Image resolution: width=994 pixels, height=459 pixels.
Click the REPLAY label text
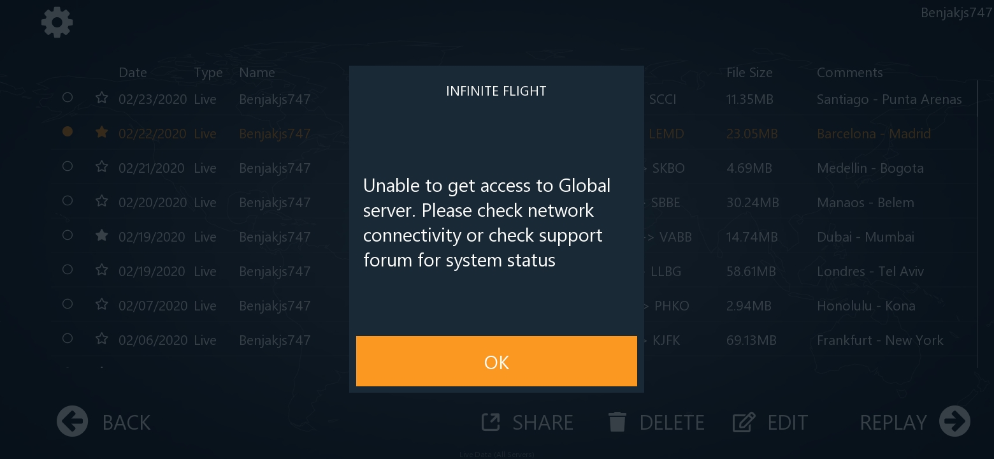click(893, 422)
